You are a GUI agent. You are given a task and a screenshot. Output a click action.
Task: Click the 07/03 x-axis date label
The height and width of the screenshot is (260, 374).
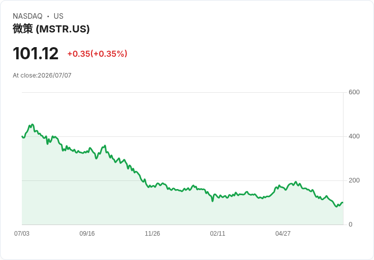click(x=22, y=233)
